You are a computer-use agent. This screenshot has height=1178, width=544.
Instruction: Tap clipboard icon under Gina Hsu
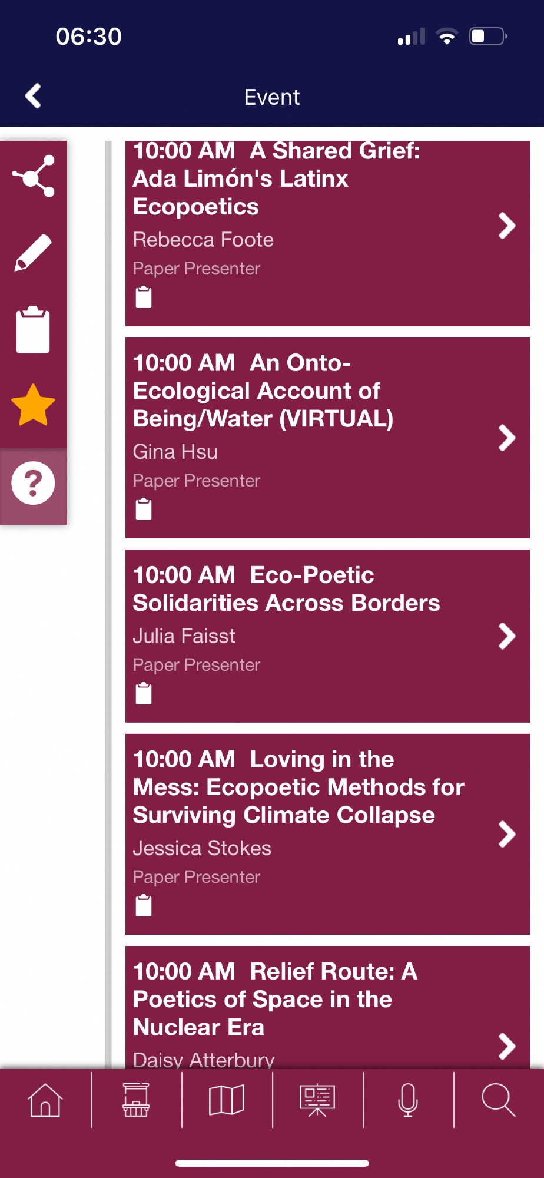pos(144,509)
